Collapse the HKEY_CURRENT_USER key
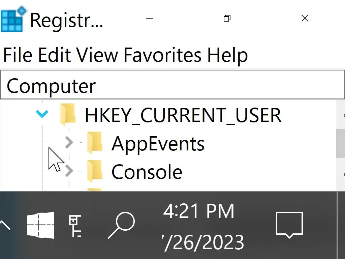Screen dimensions: 345x259 point(42,115)
